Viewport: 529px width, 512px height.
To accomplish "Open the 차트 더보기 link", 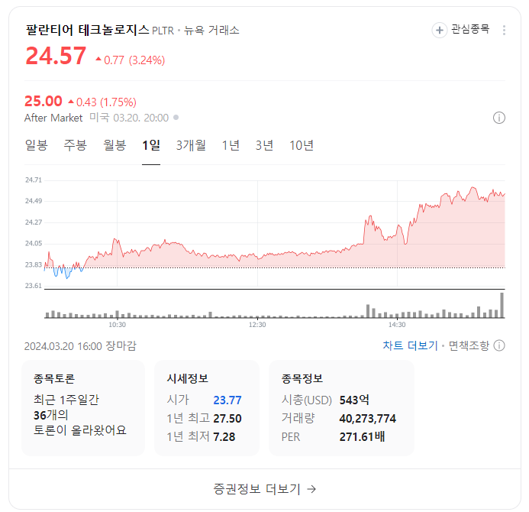I will tap(410, 345).
